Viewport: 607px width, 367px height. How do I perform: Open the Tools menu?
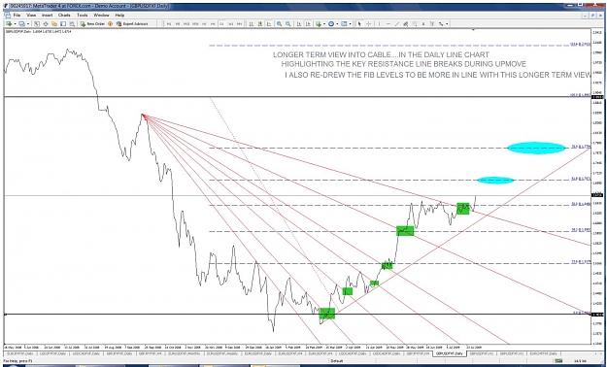(x=83, y=16)
